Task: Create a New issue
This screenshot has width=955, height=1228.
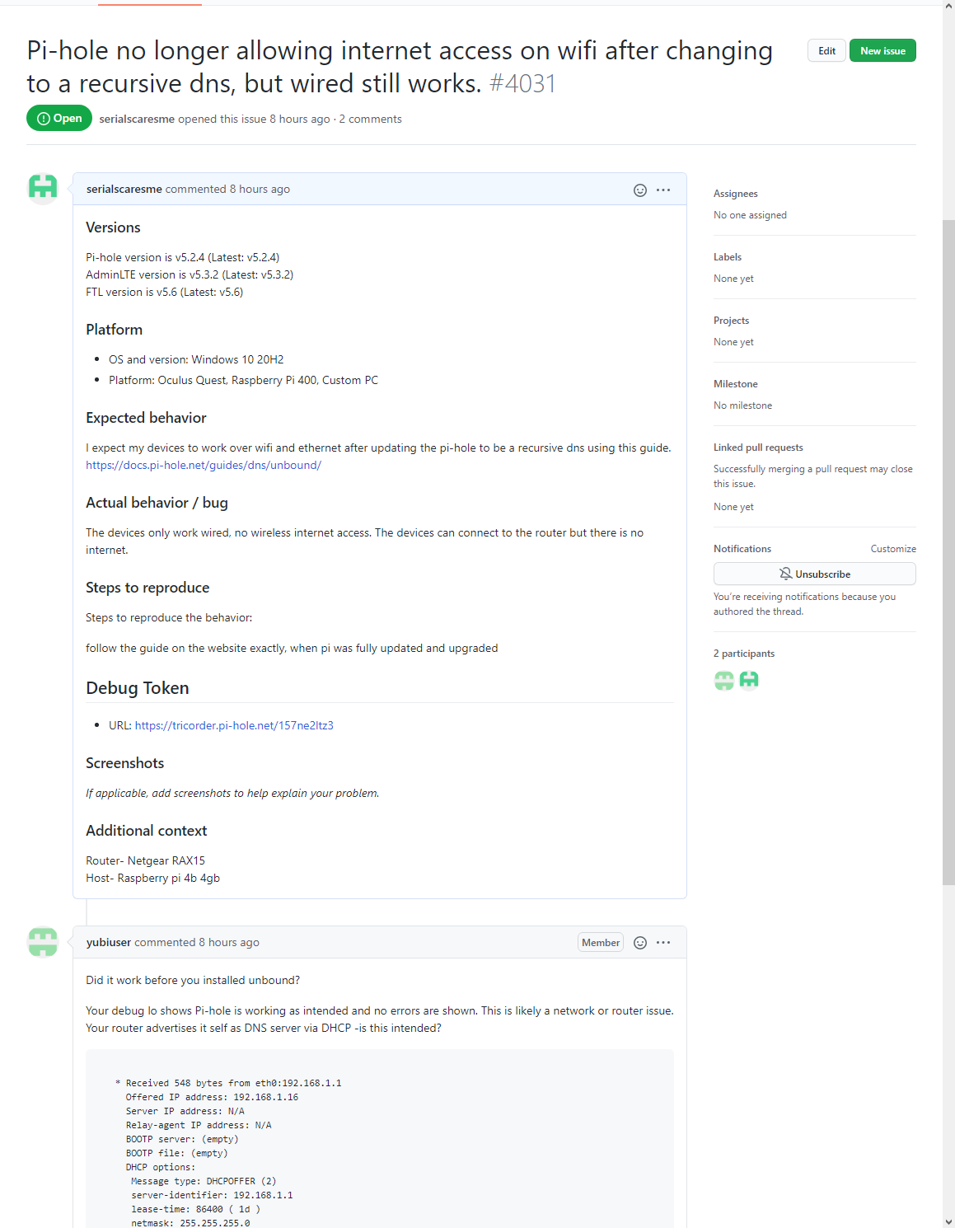Action: (x=882, y=51)
